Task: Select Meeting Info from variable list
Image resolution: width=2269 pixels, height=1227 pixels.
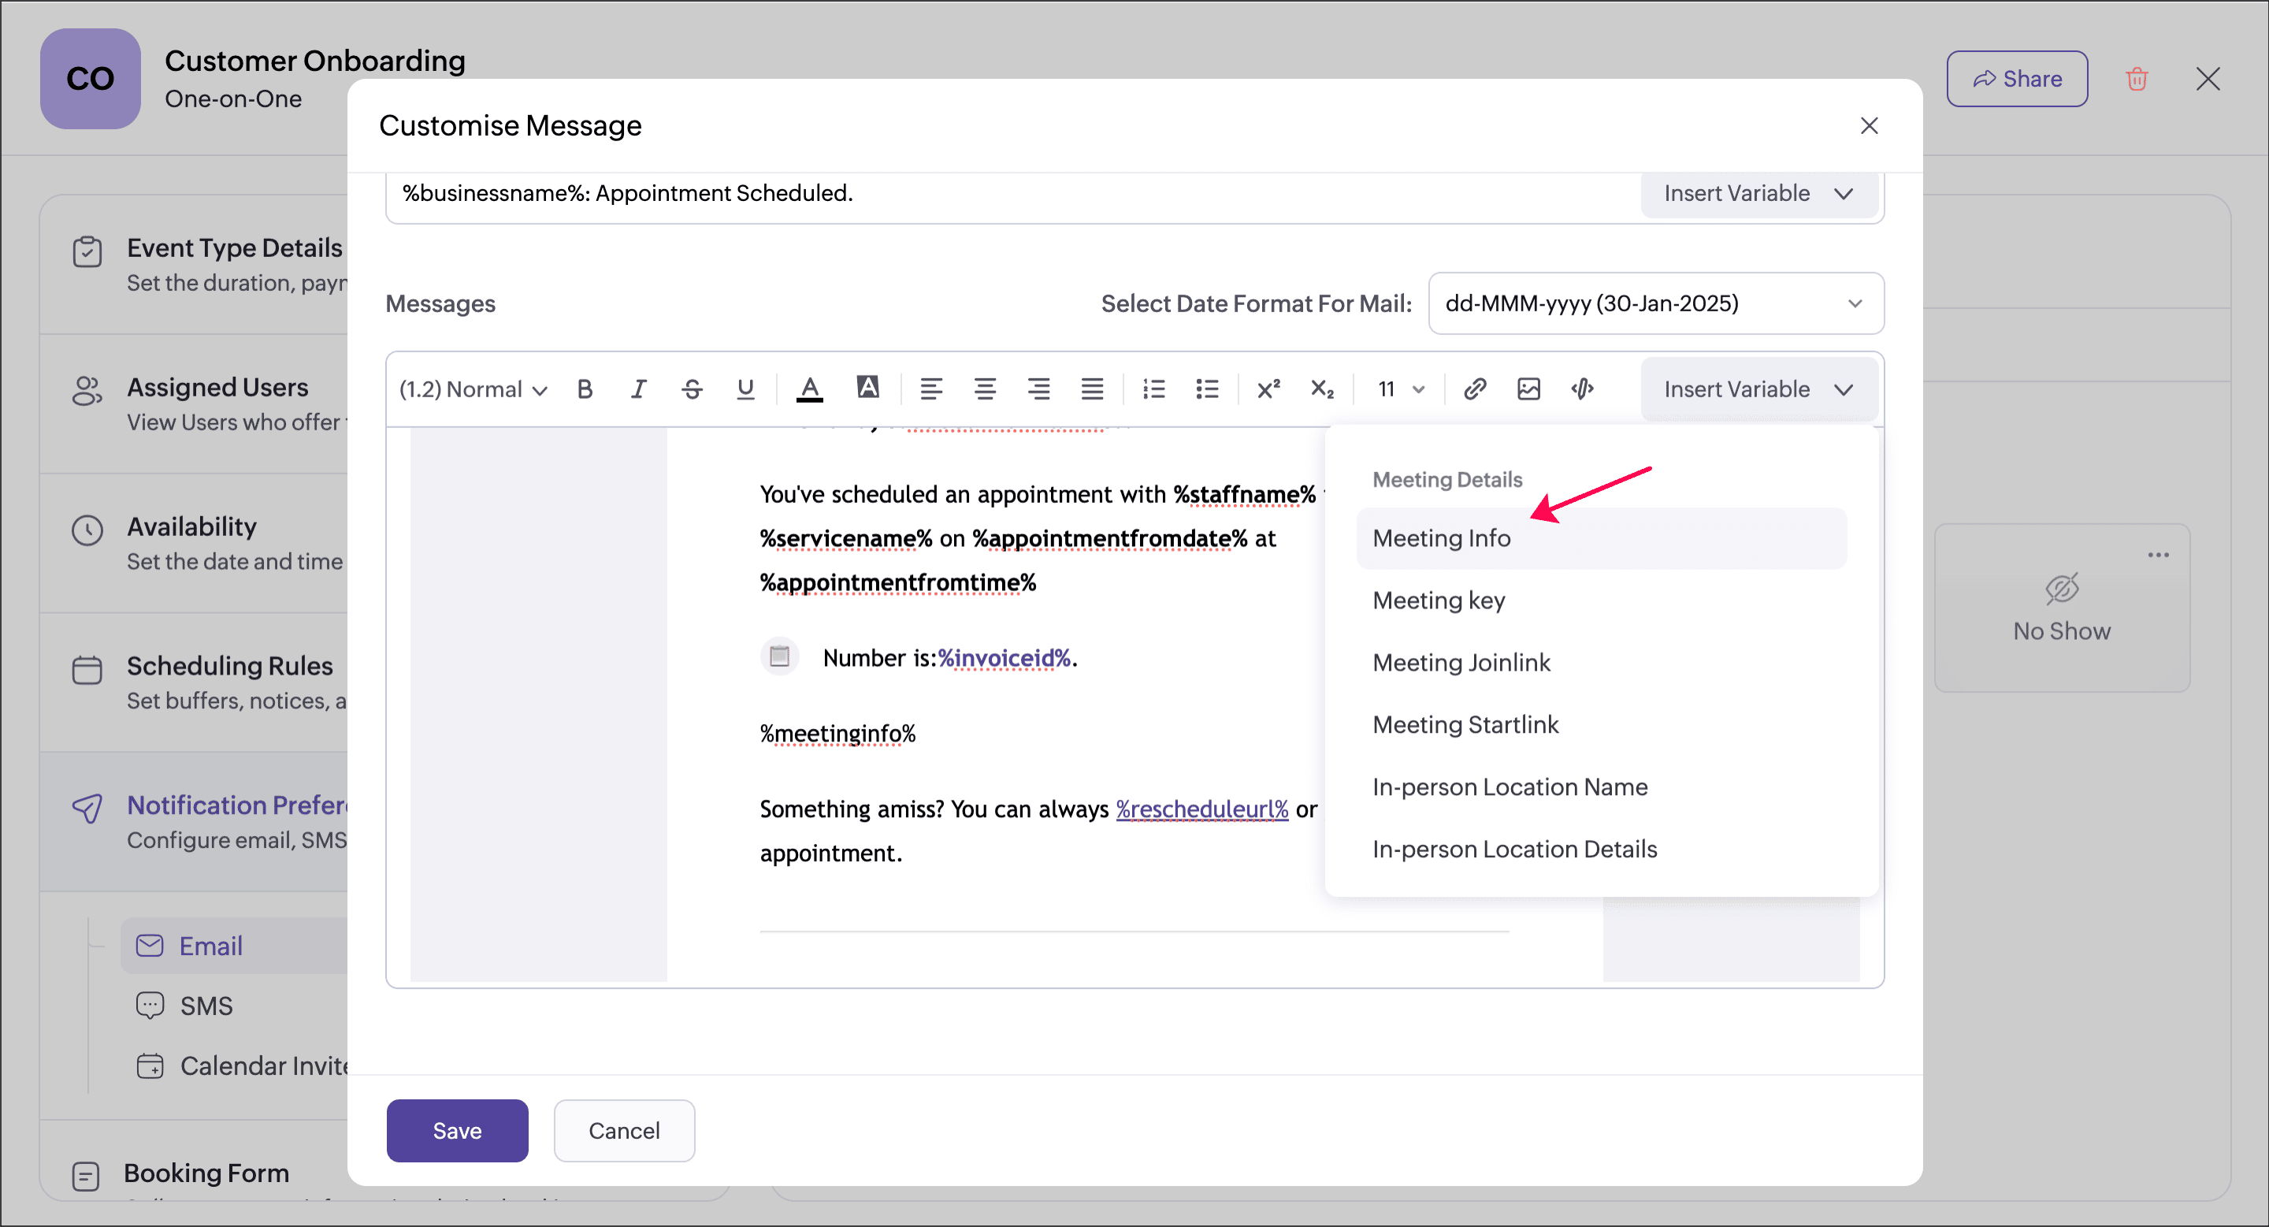Action: (1441, 537)
